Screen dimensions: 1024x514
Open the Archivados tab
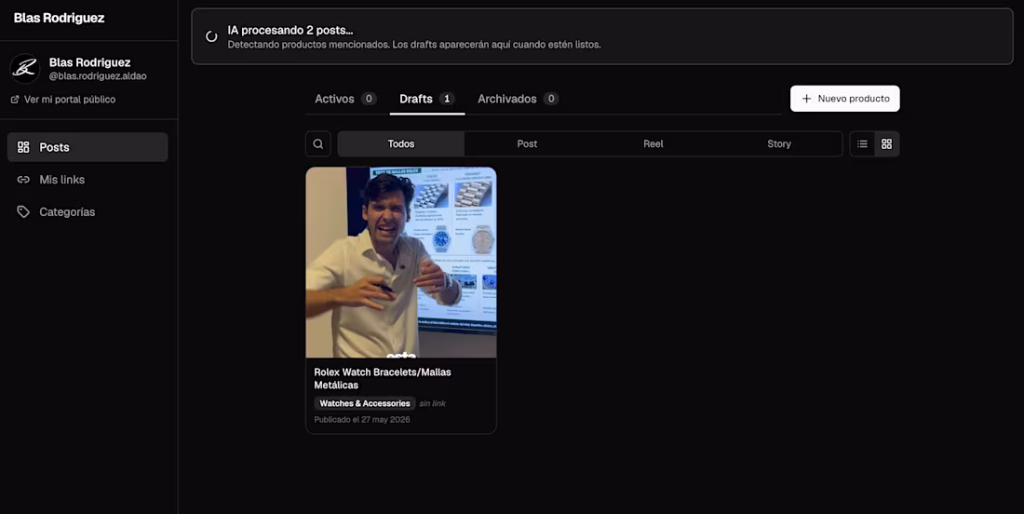[x=518, y=99]
